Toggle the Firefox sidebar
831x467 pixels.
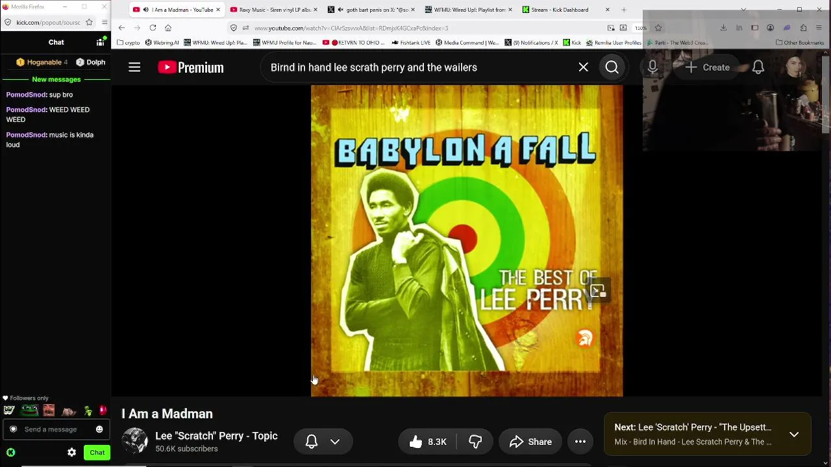(754, 28)
